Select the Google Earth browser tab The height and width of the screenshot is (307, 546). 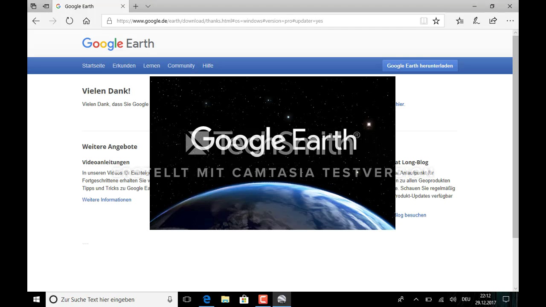tap(90, 6)
